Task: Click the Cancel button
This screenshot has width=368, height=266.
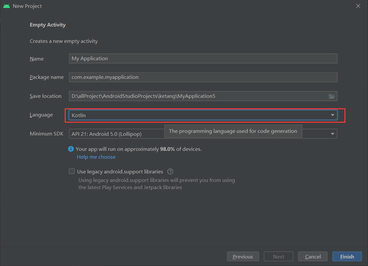Action: click(313, 257)
